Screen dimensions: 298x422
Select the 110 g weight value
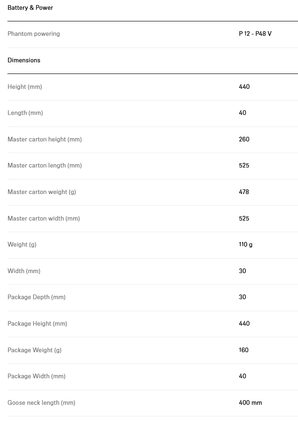pos(246,244)
